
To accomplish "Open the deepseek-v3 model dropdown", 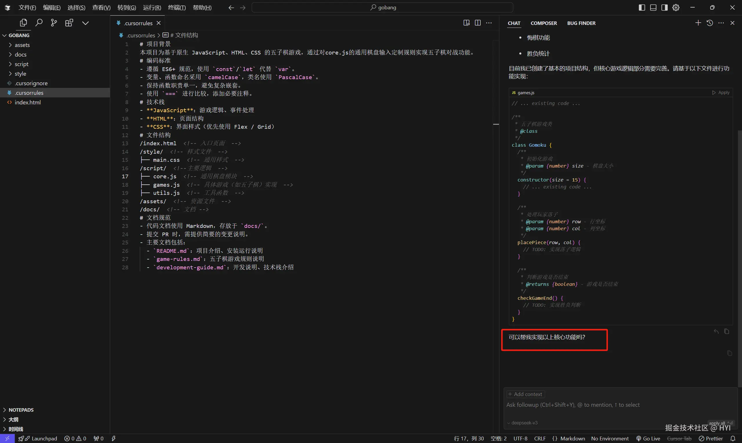I will coord(524,422).
